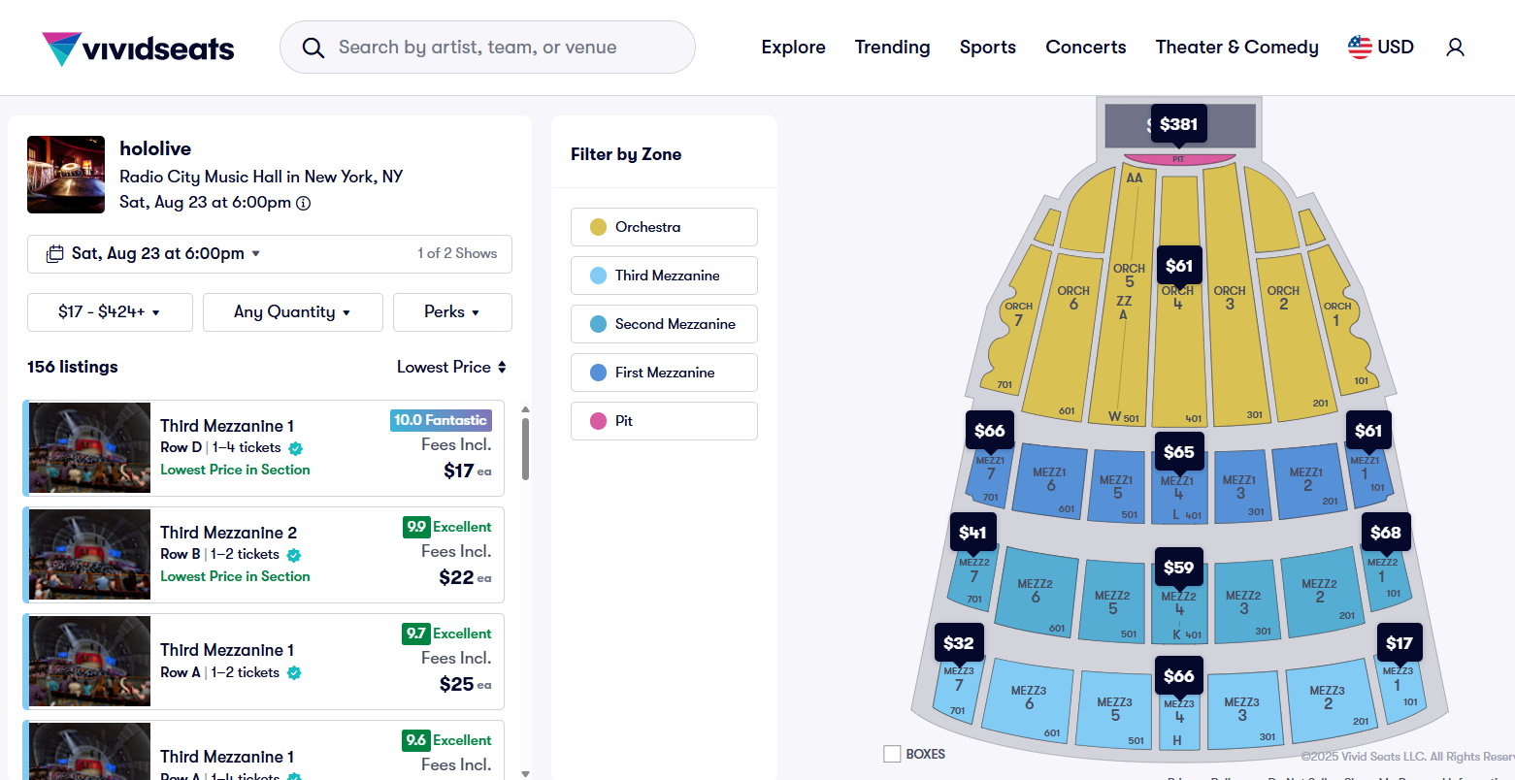Click the $17 price marker on map
The height and width of the screenshot is (780, 1515).
click(x=1399, y=643)
